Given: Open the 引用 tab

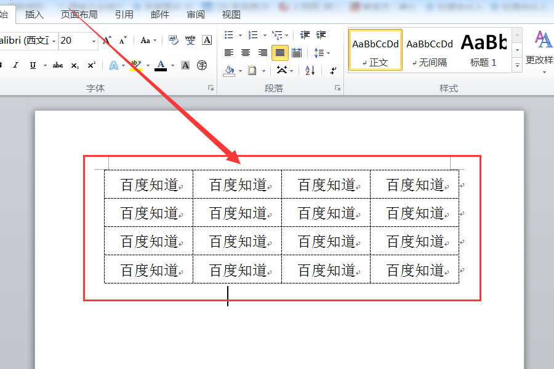Looking at the screenshot, I should pos(124,15).
